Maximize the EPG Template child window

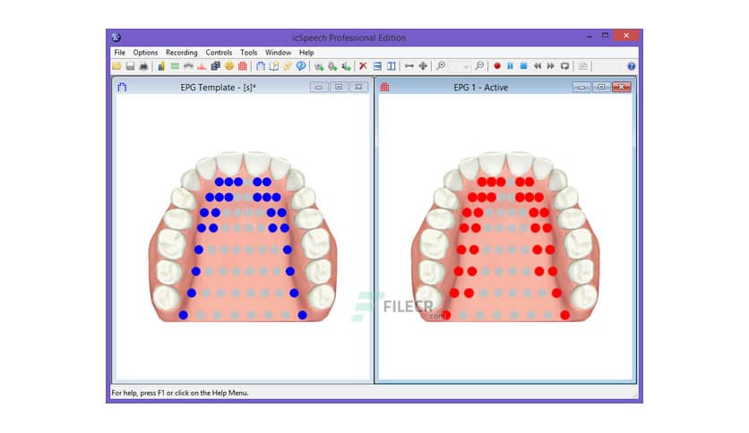point(339,87)
